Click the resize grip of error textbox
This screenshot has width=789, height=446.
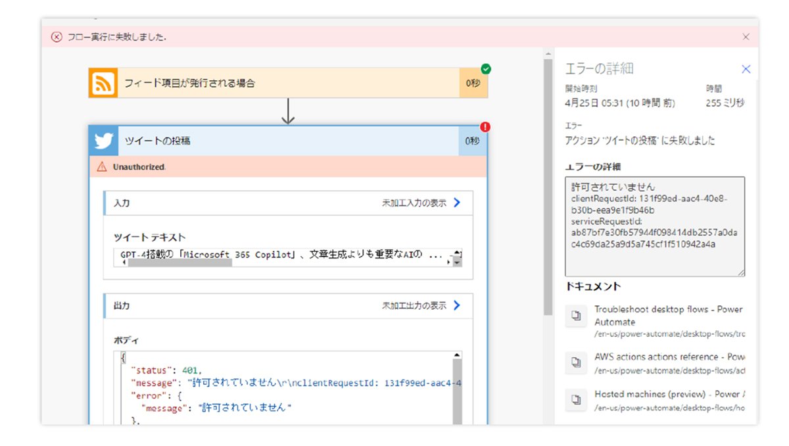click(742, 272)
